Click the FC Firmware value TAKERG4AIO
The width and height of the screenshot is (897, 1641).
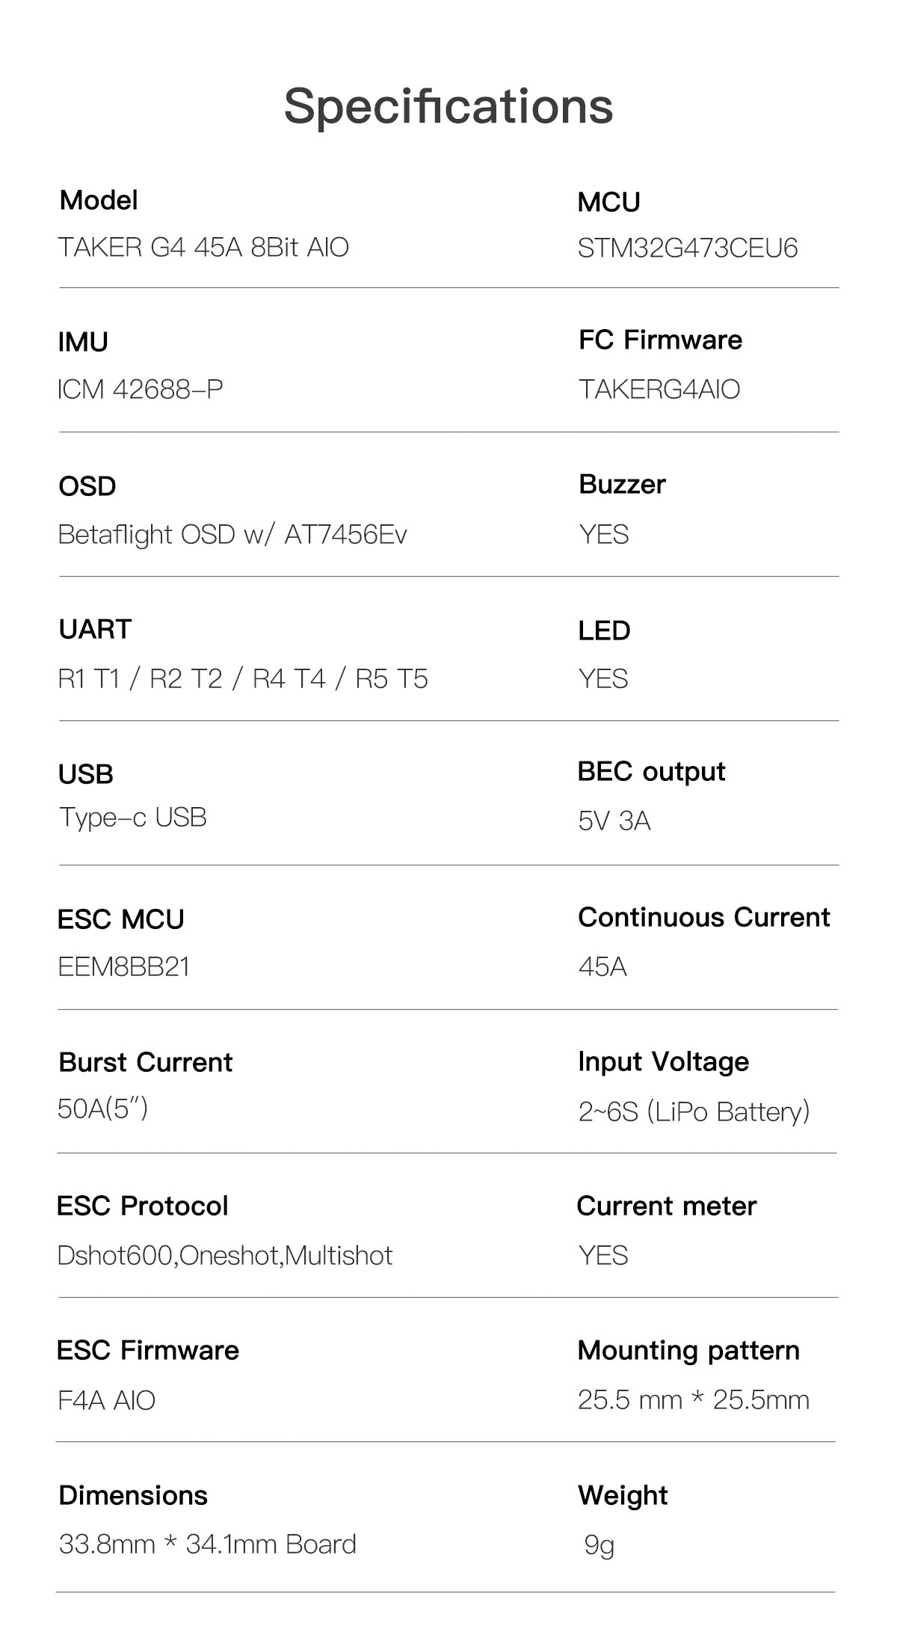(659, 390)
